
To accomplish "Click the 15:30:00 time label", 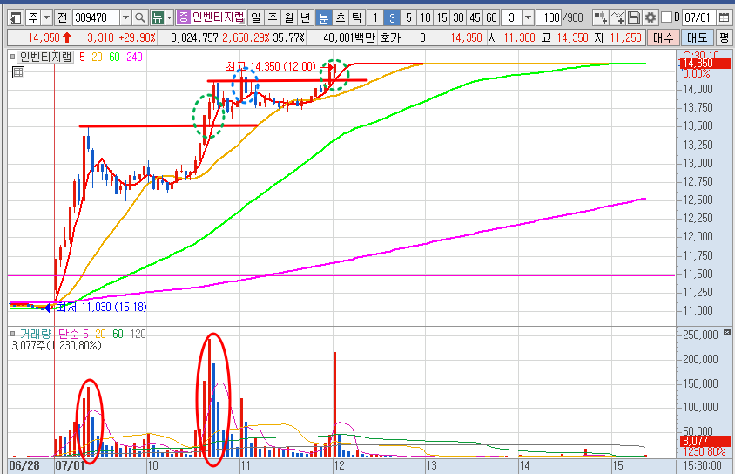I will (702, 466).
